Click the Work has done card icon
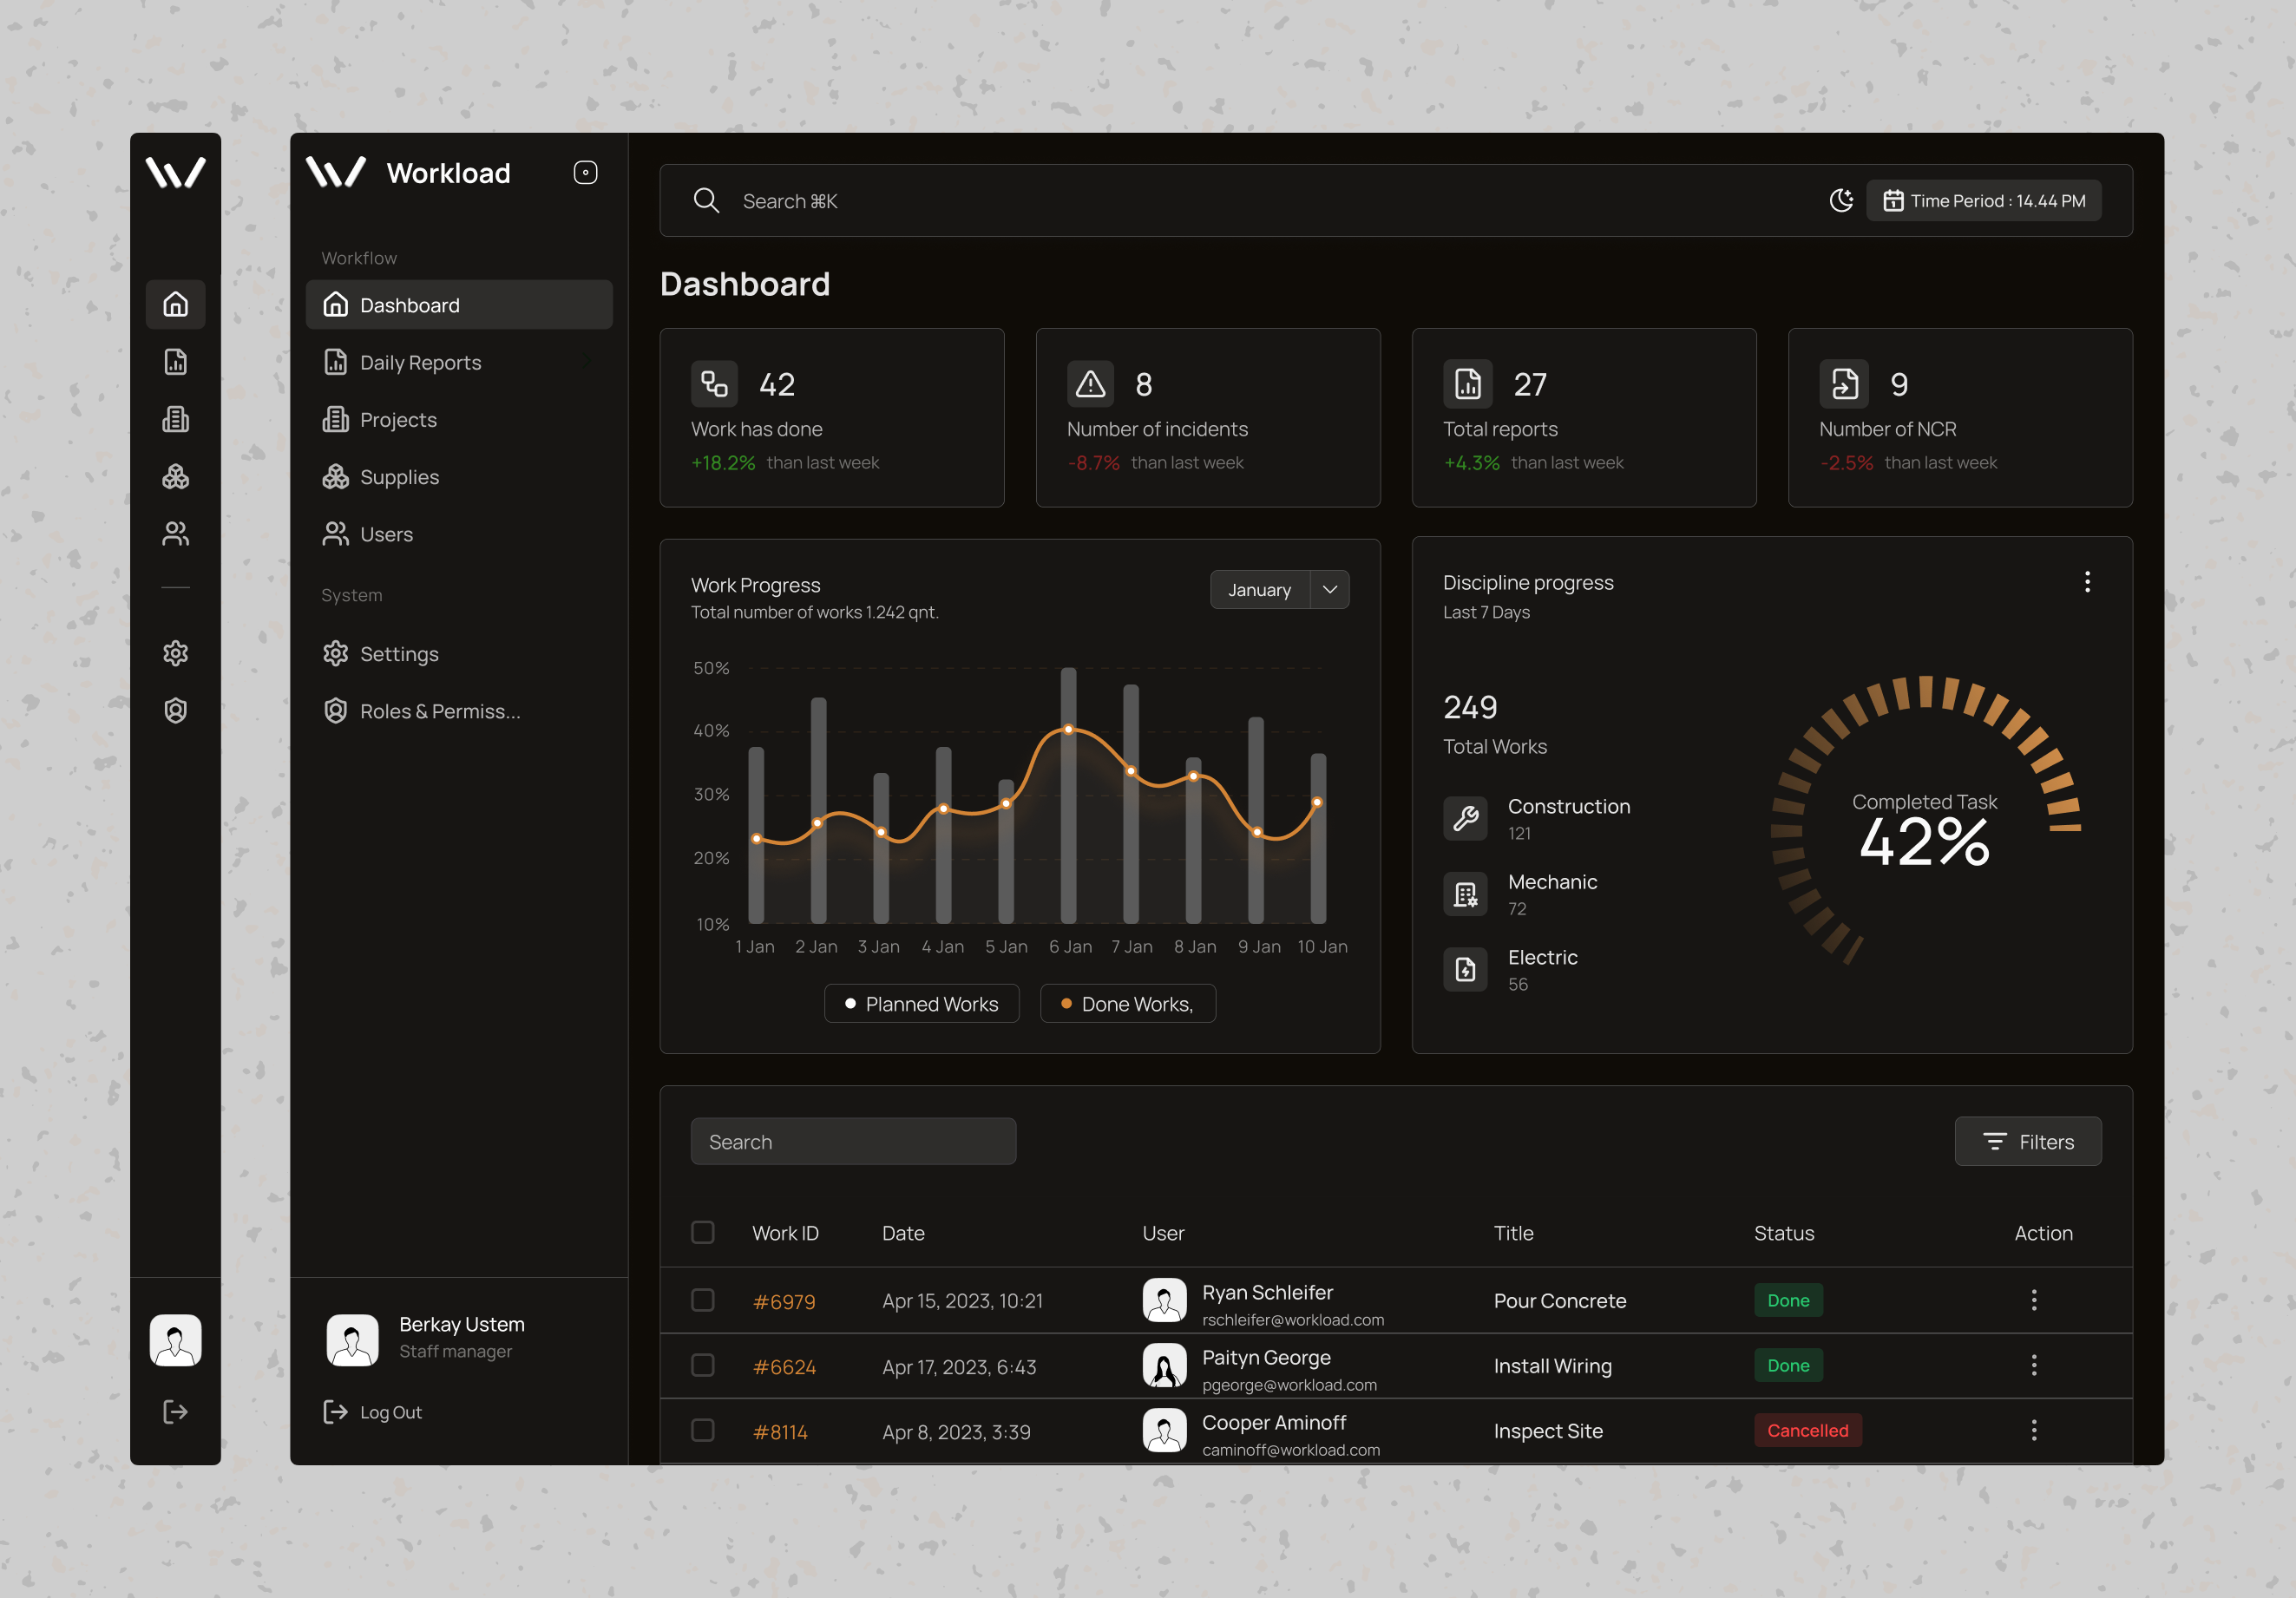The width and height of the screenshot is (2296, 1598). [714, 384]
